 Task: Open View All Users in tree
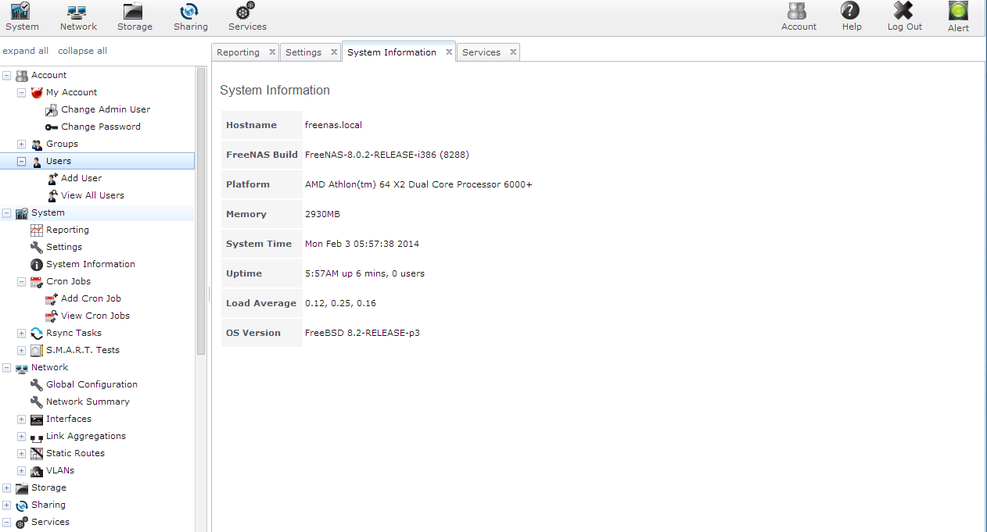click(92, 195)
